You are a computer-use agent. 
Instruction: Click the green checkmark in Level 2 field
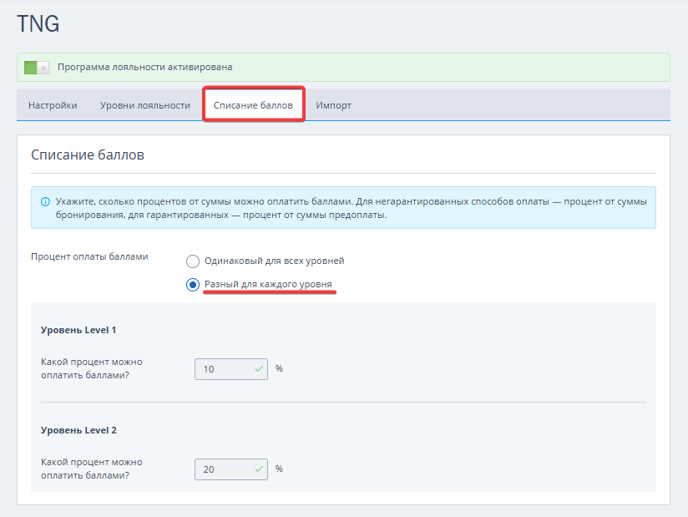[259, 469]
